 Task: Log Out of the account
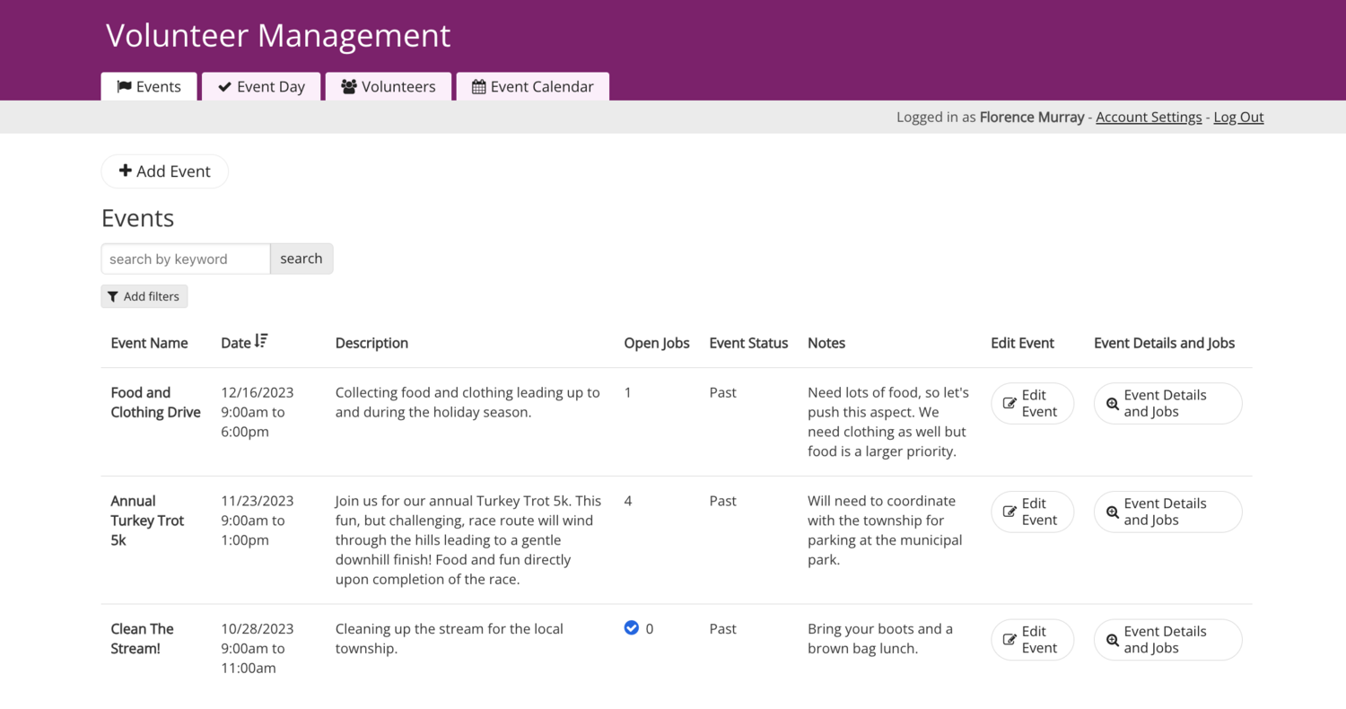tap(1238, 118)
